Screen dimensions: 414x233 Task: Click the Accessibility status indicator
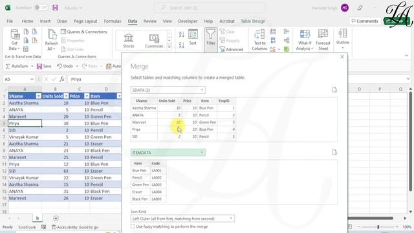coord(75,227)
